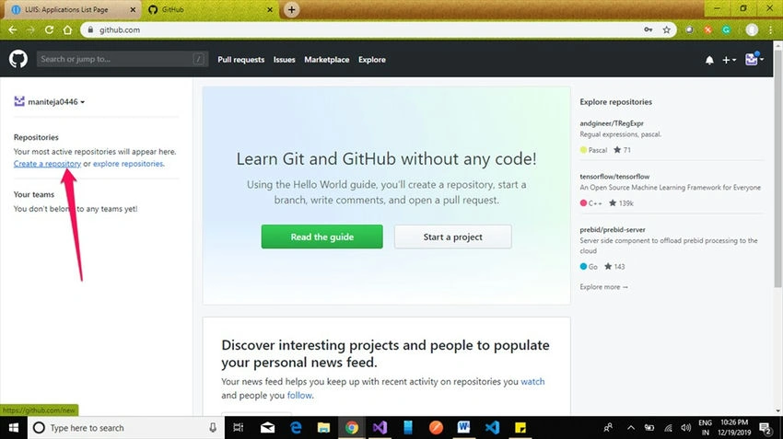Click the Read the guide button
The height and width of the screenshot is (439, 783).
322,237
